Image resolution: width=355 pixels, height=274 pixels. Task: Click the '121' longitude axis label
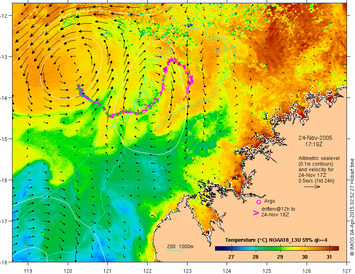(108, 271)
